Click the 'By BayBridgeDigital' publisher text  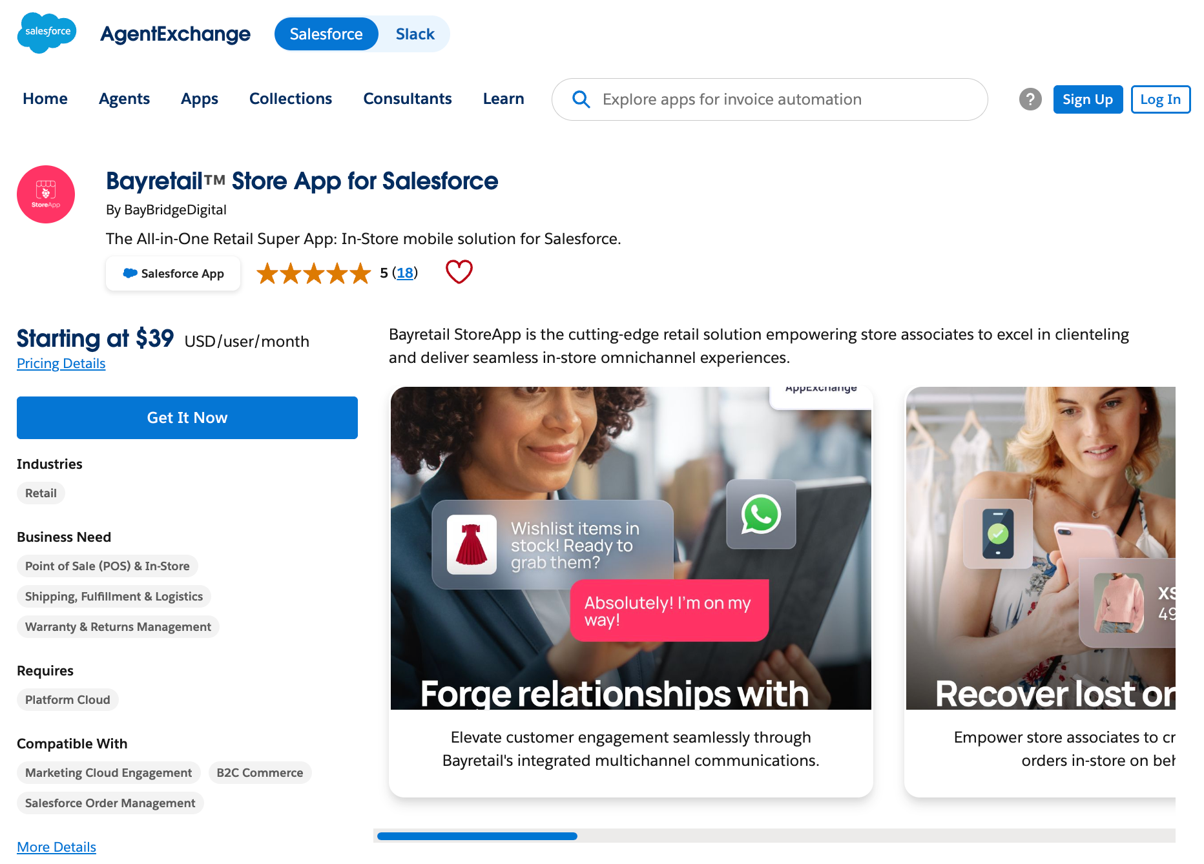point(166,210)
